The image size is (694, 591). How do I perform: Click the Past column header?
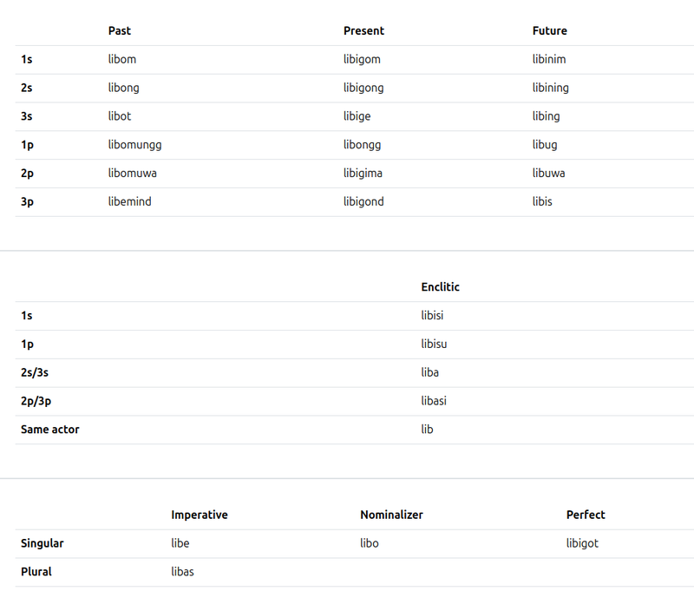(x=120, y=31)
